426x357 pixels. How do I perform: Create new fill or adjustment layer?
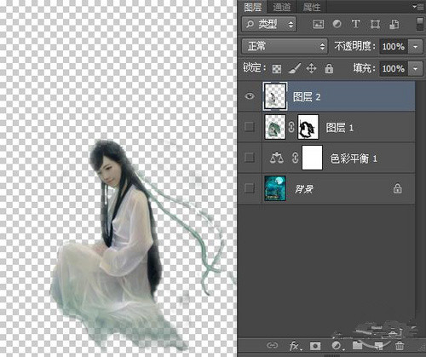coord(337,346)
